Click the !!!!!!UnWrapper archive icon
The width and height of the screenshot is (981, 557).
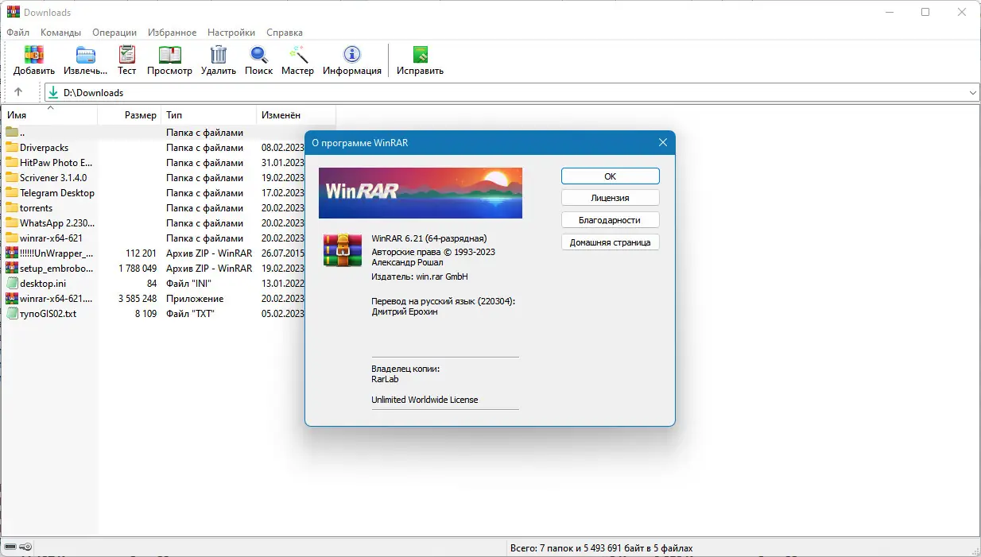point(12,253)
